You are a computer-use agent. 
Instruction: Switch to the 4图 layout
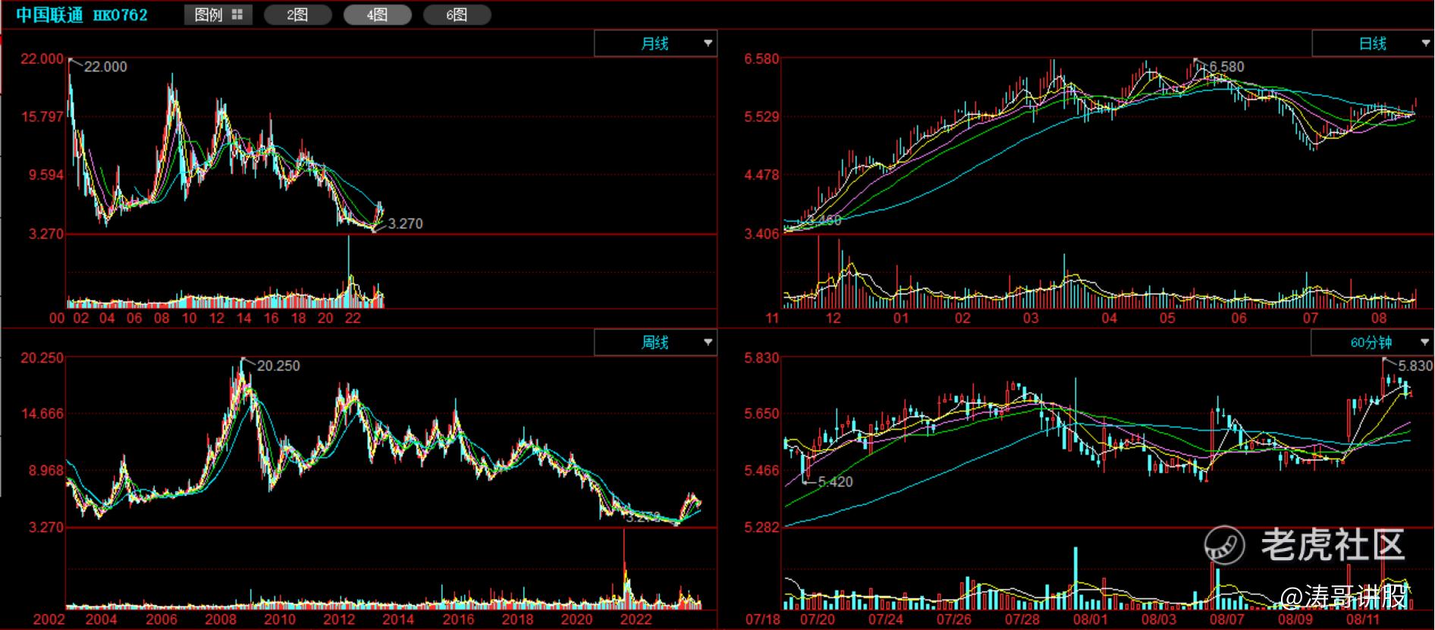[377, 14]
